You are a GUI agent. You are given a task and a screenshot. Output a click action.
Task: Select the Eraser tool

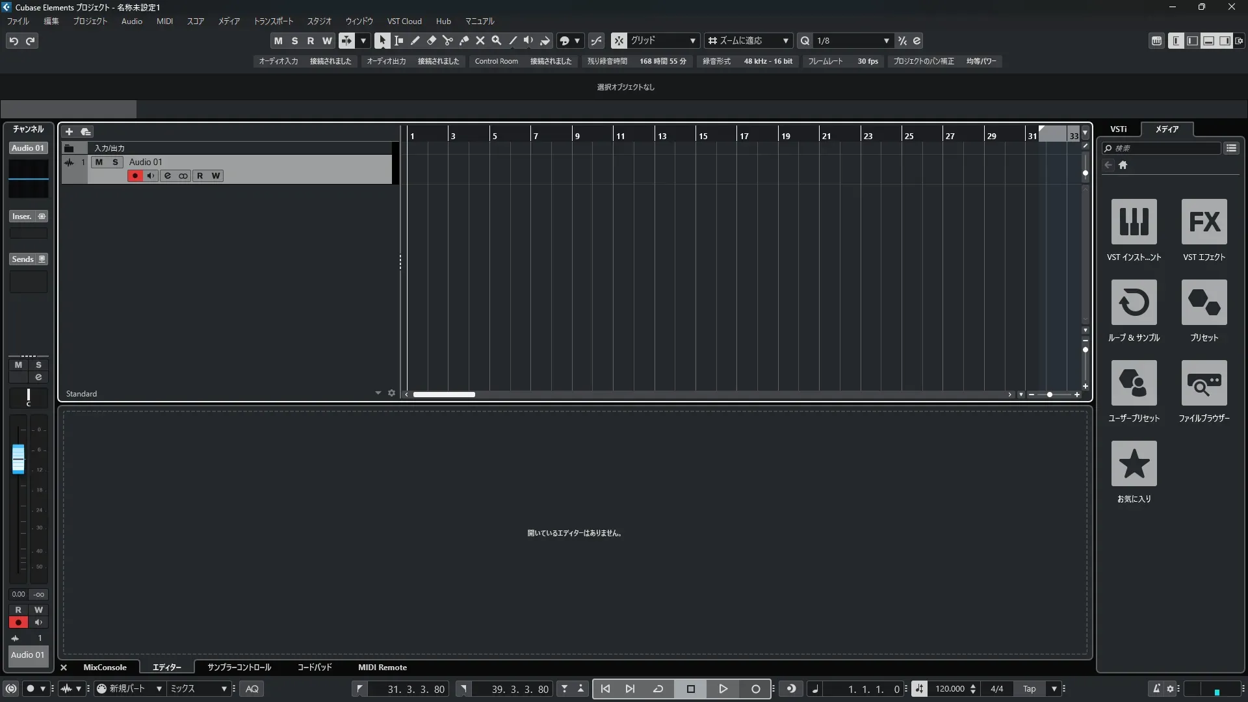pos(432,40)
